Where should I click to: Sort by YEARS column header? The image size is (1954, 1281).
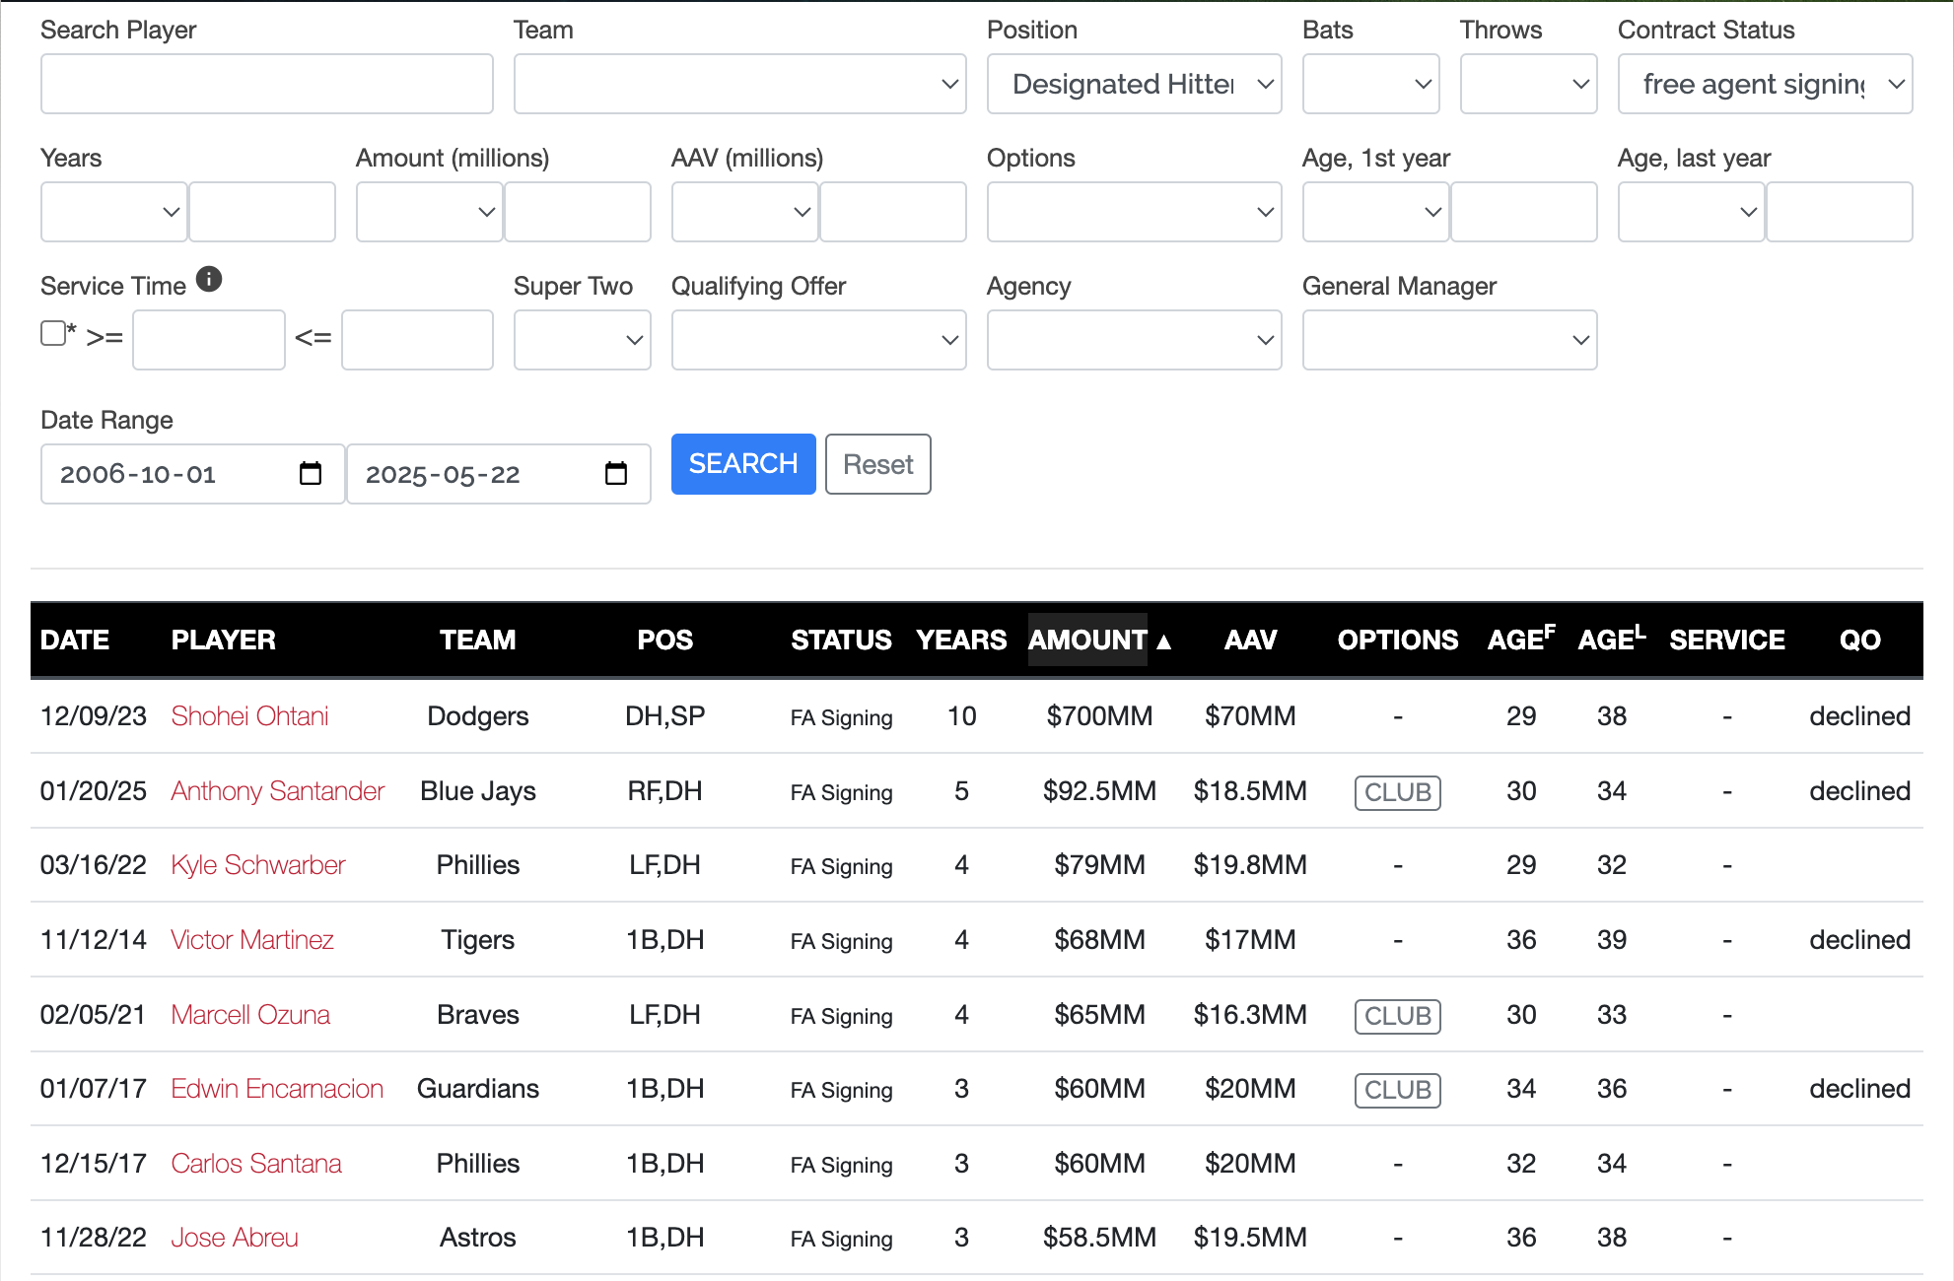tap(961, 640)
